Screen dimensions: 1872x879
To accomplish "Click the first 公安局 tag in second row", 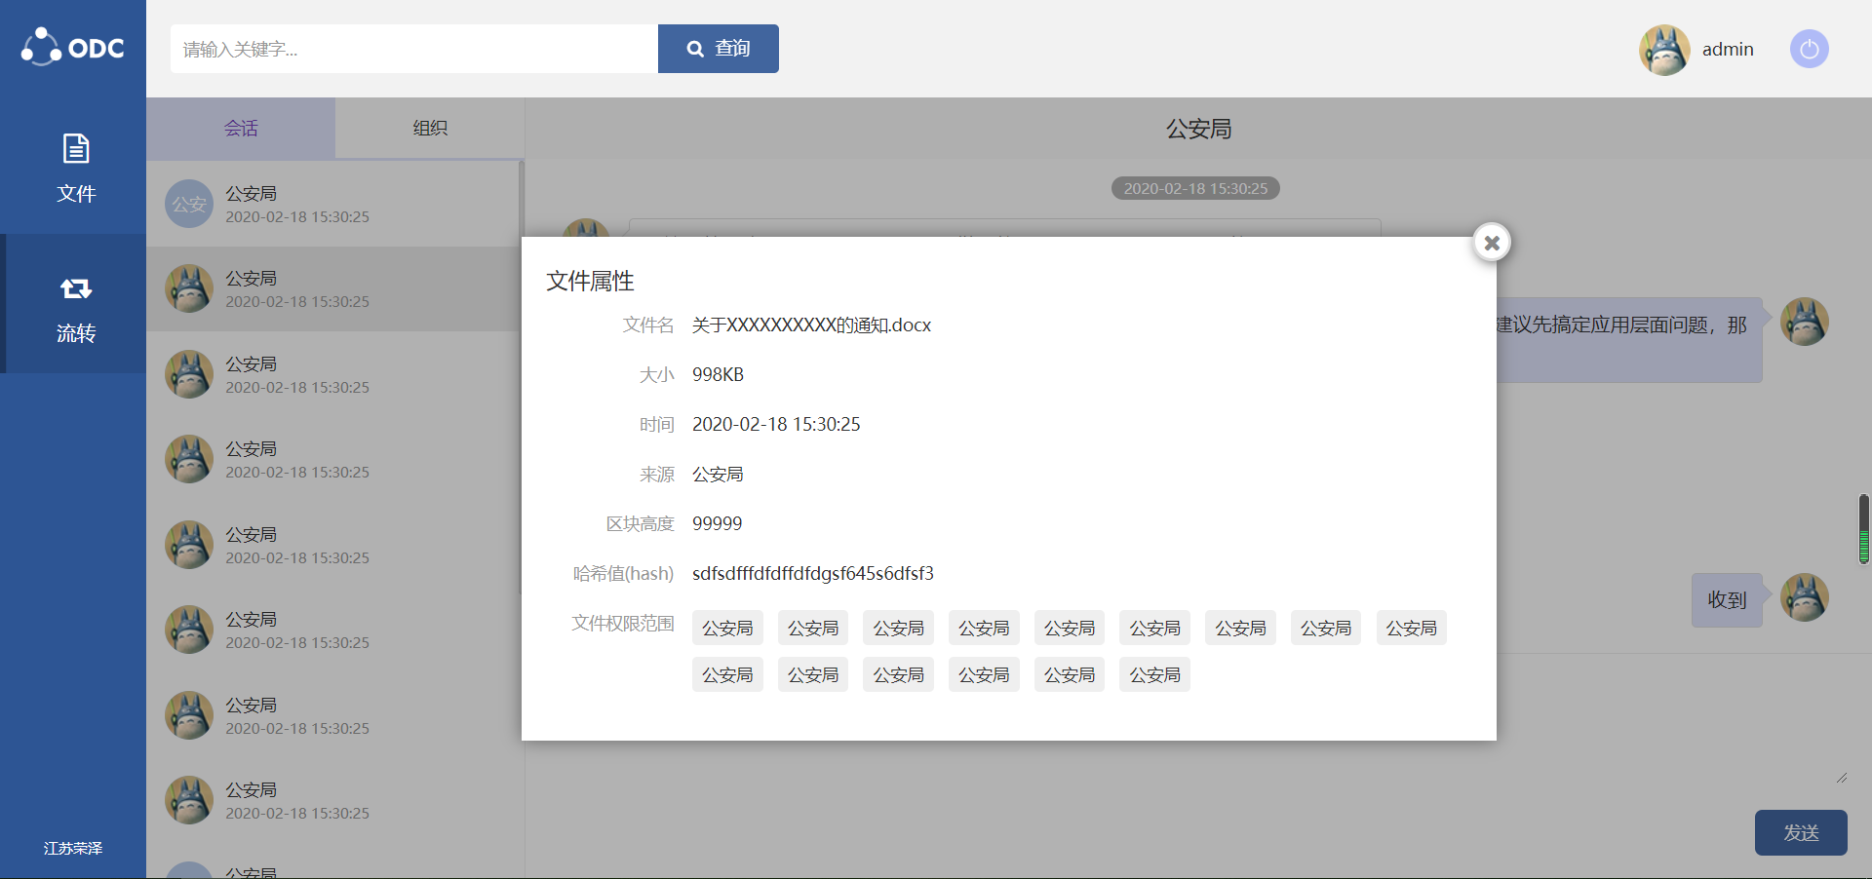I will coord(727,675).
